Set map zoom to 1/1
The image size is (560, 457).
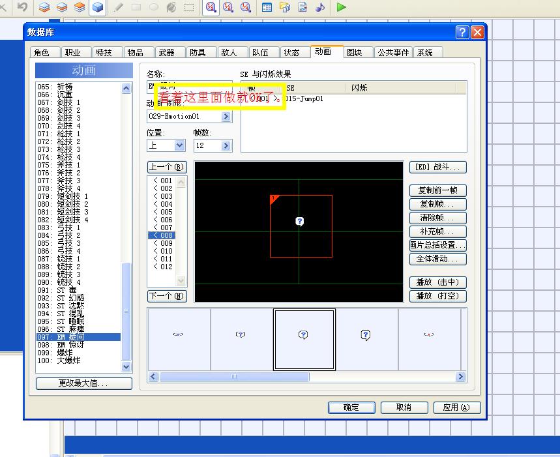pos(211,7)
